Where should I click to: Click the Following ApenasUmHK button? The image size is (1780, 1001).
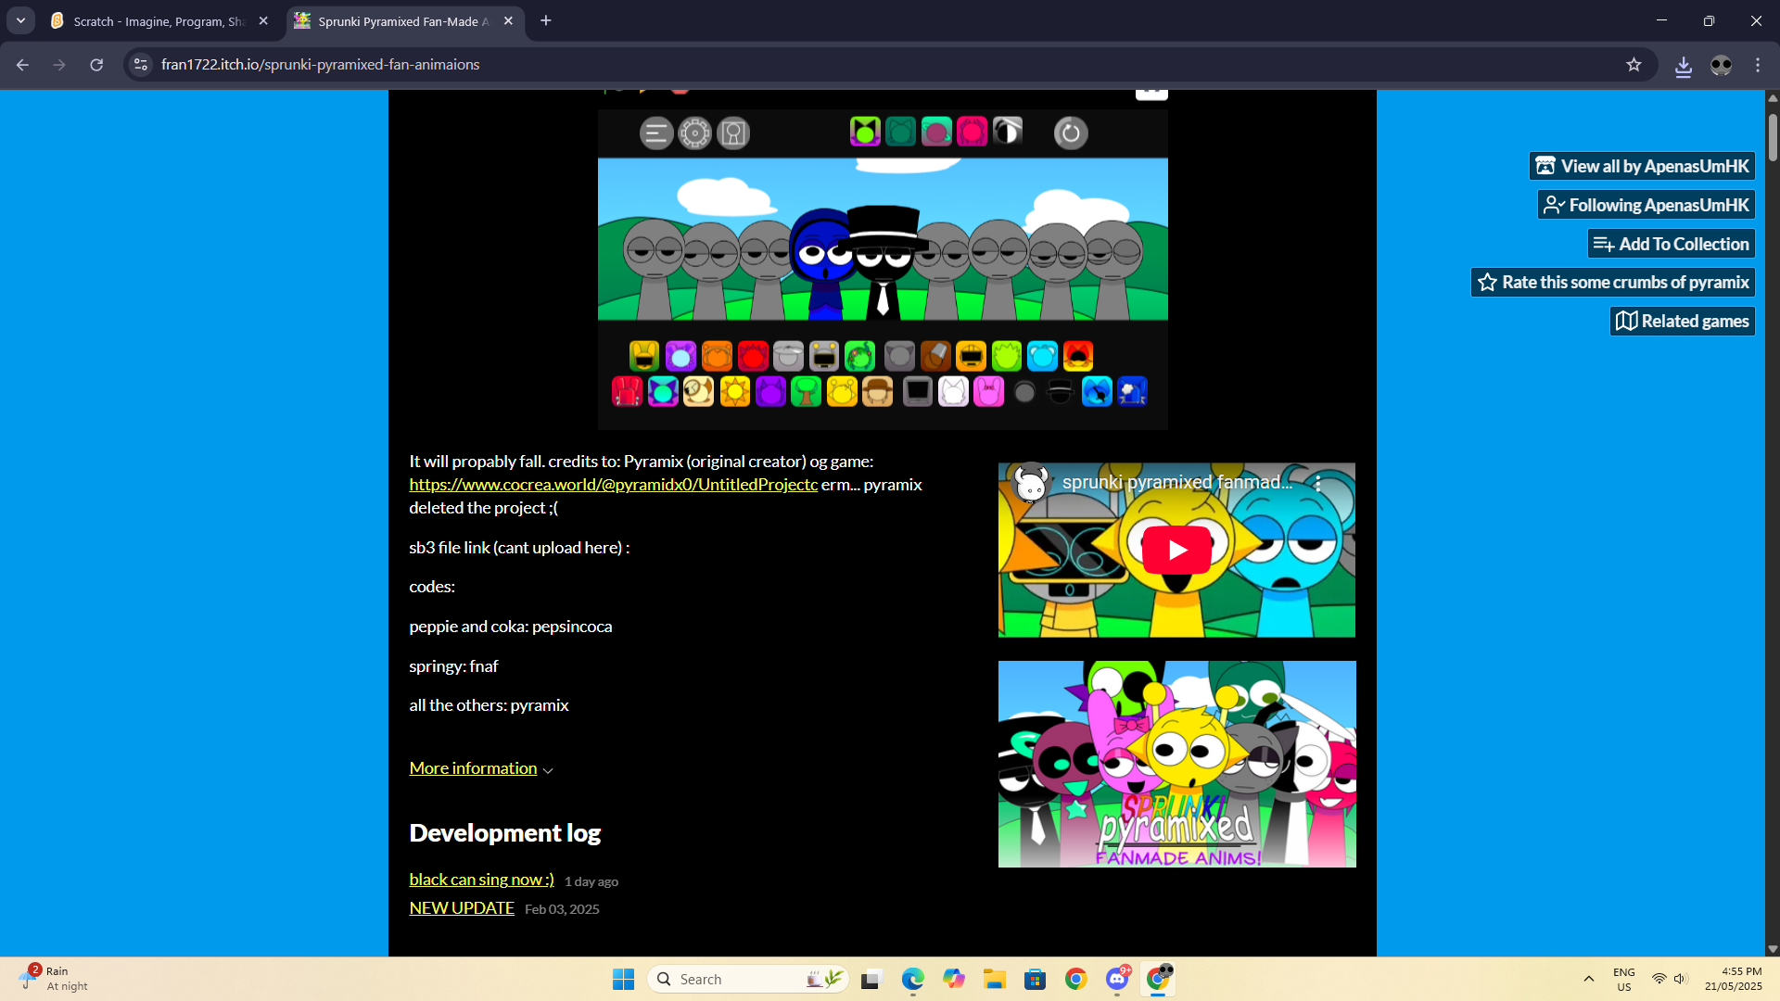[x=1646, y=205]
